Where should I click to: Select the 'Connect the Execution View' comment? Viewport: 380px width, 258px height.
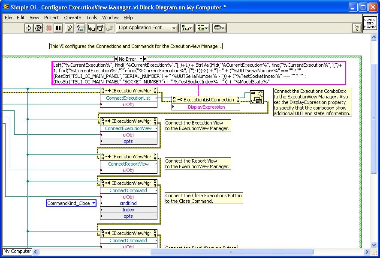[198, 125]
